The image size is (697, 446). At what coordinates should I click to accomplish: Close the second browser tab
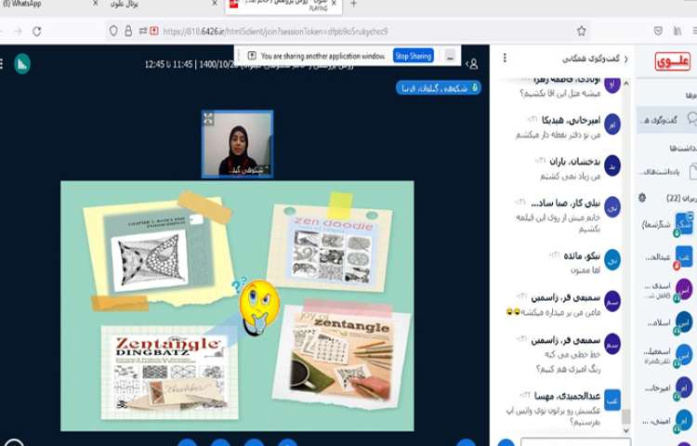pos(215,4)
